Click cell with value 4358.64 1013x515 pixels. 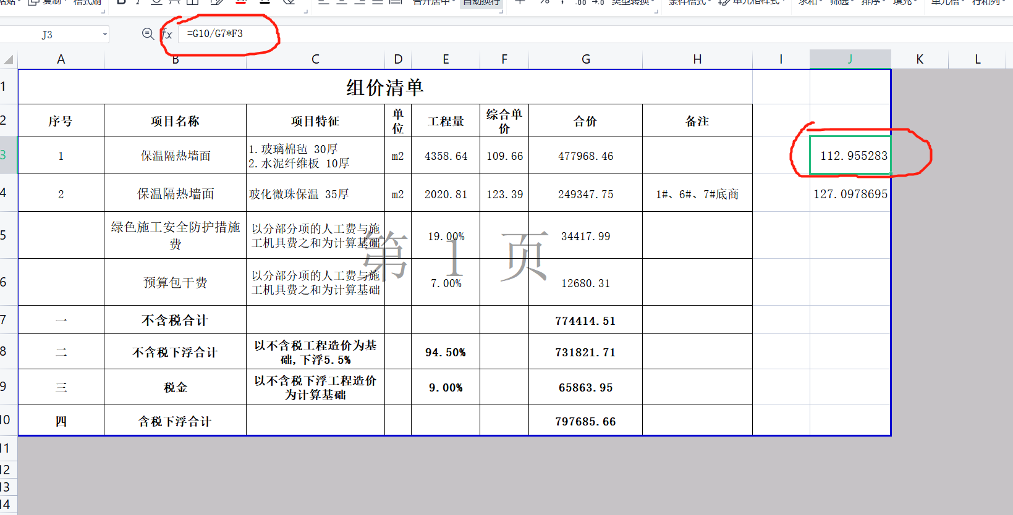(446, 156)
